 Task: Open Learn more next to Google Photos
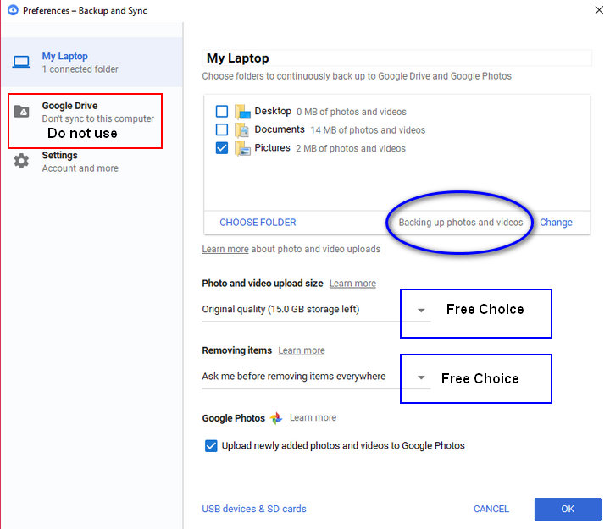313,418
